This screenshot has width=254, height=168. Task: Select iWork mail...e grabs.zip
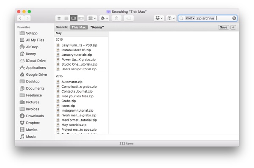point(79,115)
